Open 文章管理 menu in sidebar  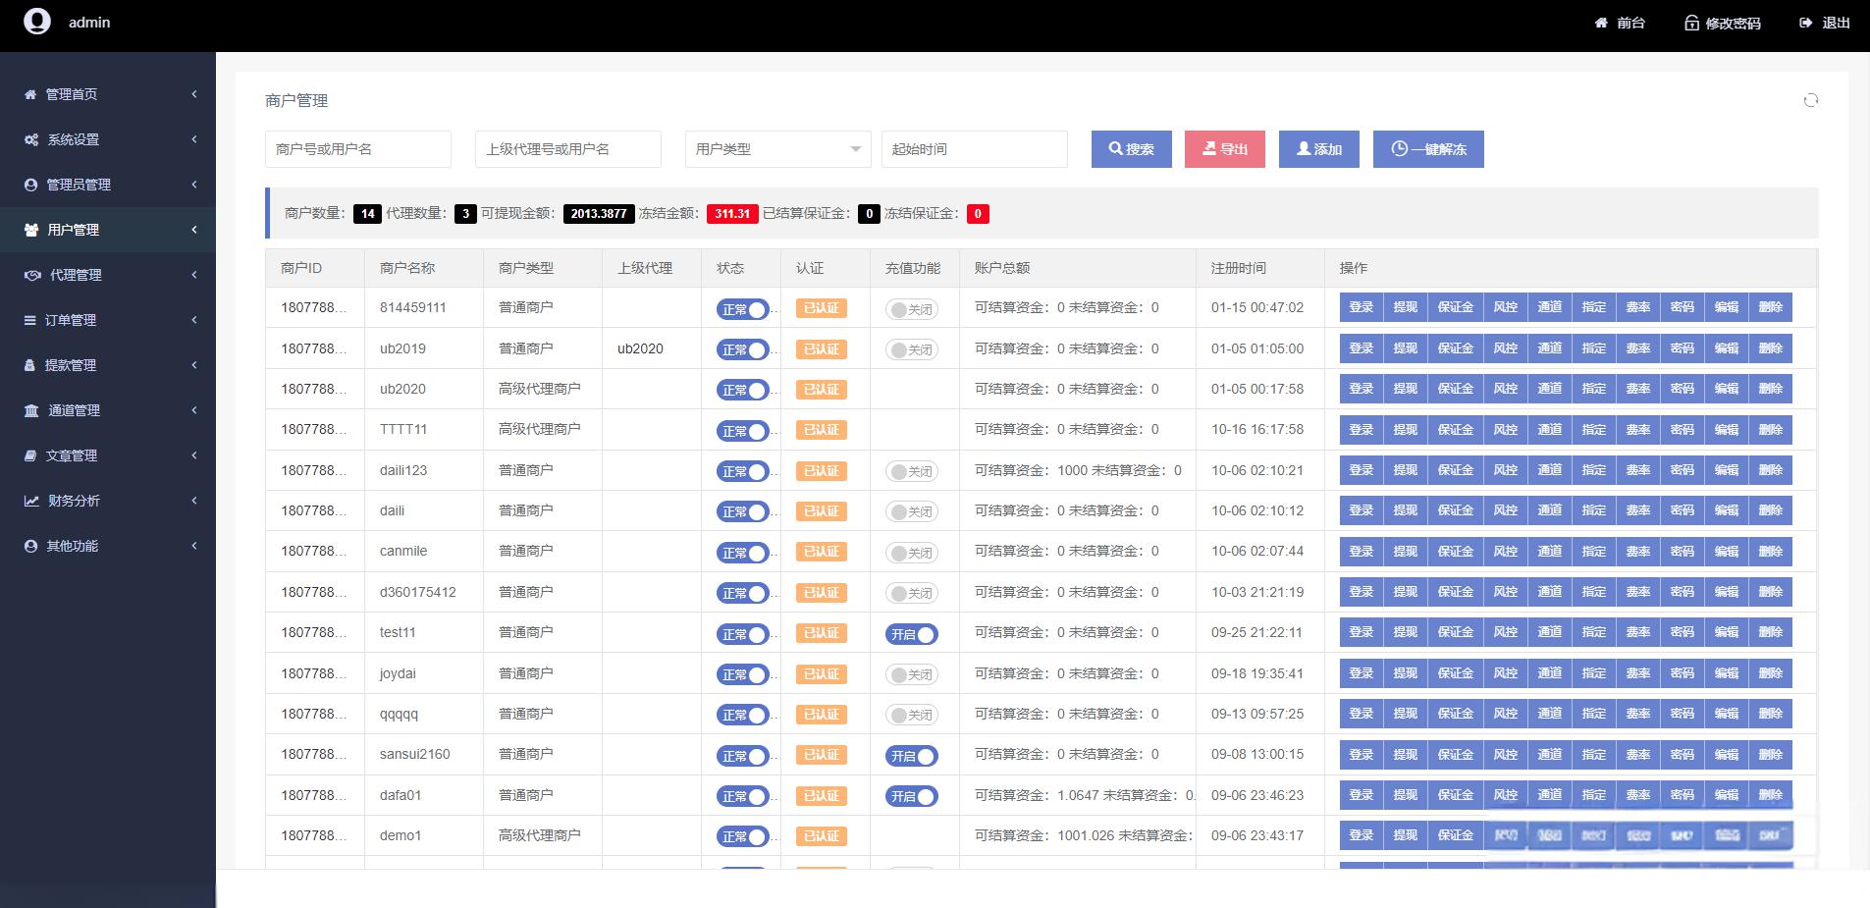pyautogui.click(x=108, y=455)
